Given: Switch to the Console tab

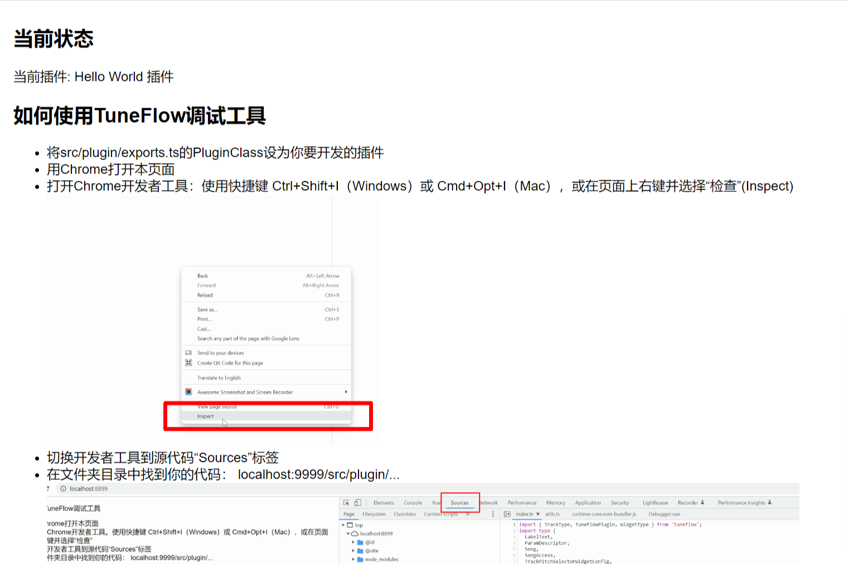Looking at the screenshot, I should click(x=413, y=503).
